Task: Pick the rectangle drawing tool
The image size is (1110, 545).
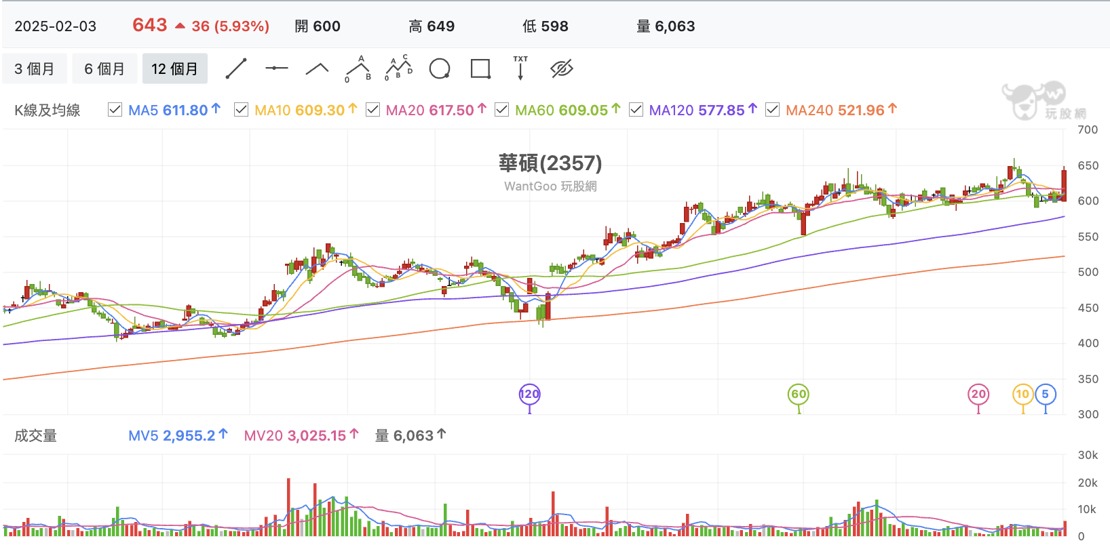Action: 480,68
